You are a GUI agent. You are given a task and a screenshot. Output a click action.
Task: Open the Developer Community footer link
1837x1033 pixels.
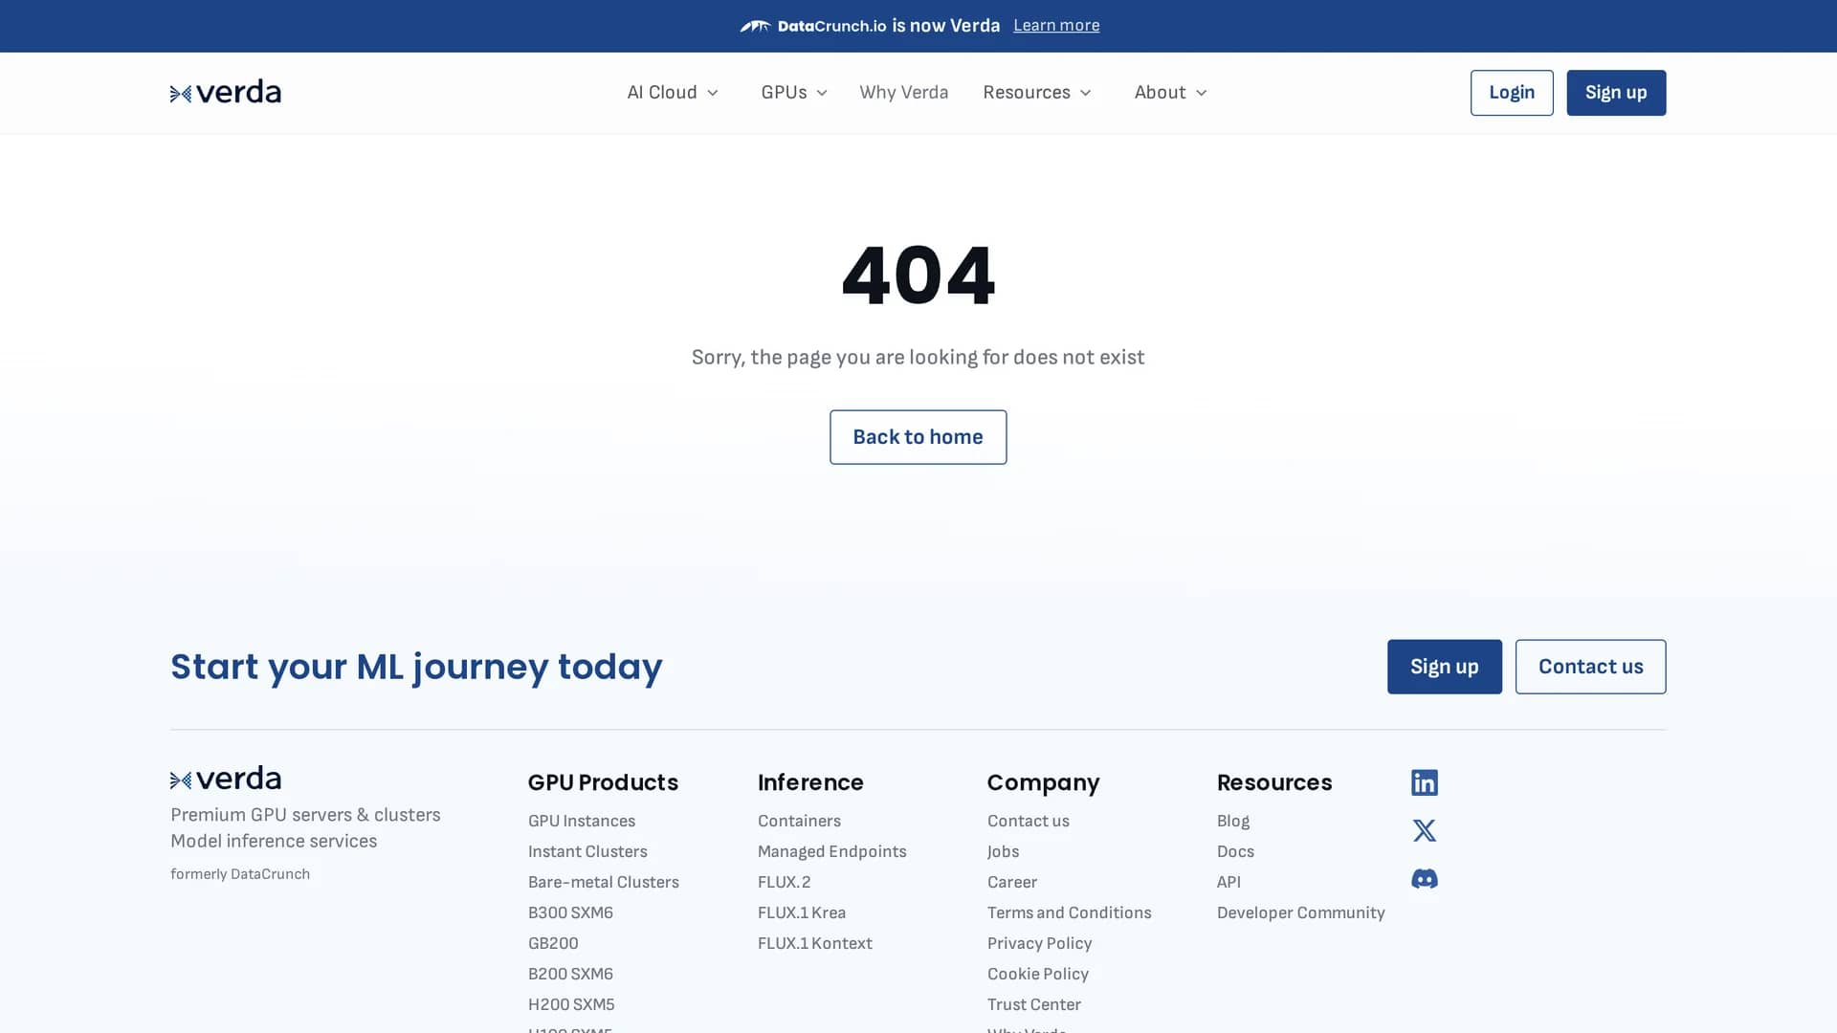pyautogui.click(x=1300, y=912)
